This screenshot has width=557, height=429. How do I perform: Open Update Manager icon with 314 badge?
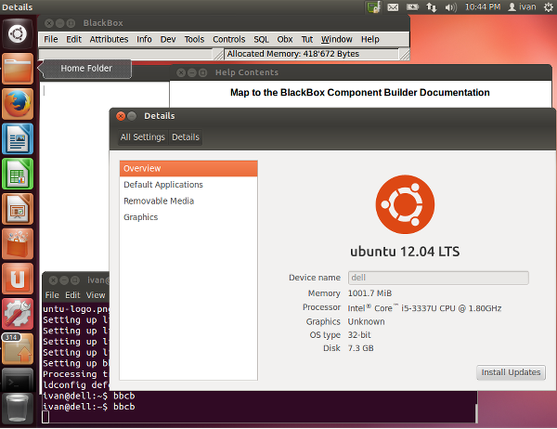coord(17,347)
